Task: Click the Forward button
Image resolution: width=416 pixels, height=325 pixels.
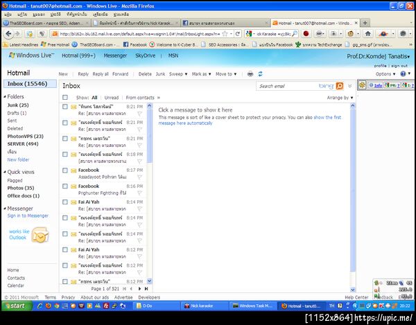Action: click(x=120, y=74)
